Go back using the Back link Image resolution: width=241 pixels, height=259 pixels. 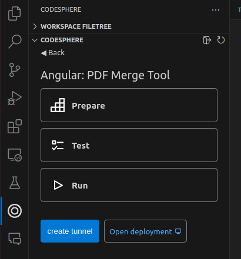point(52,53)
